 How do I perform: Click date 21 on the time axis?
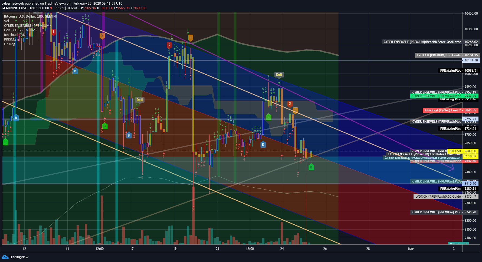[x=218, y=249]
